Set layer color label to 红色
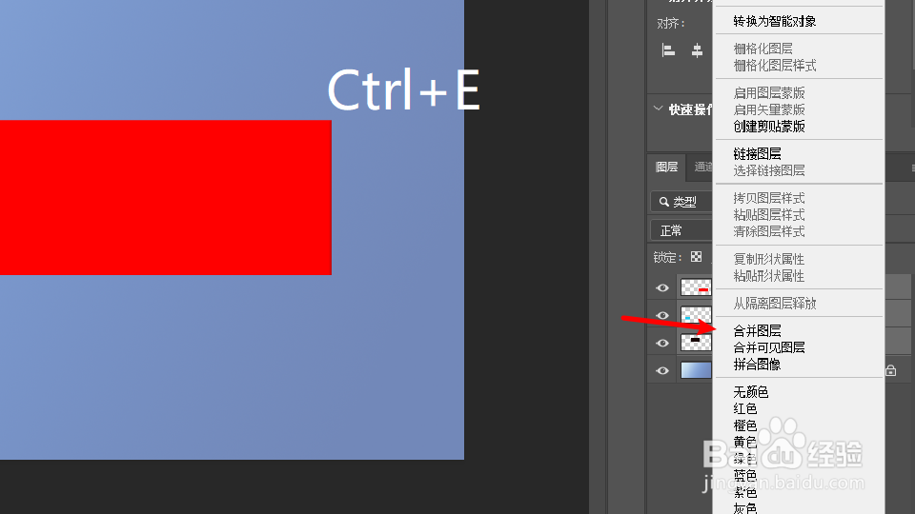The image size is (915, 514). click(x=744, y=408)
